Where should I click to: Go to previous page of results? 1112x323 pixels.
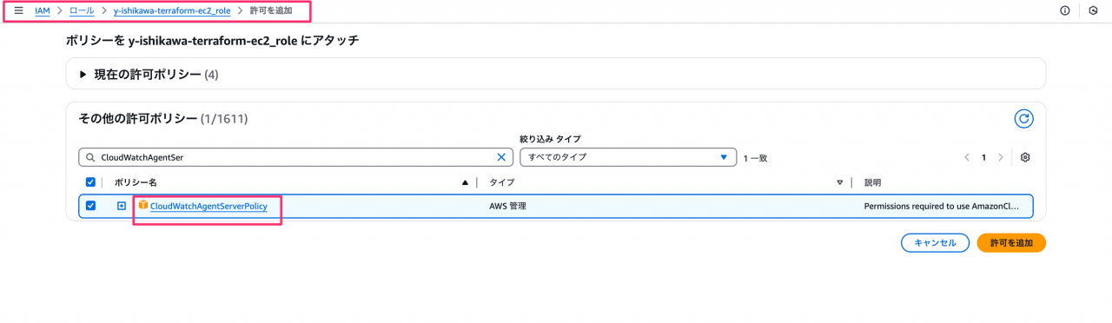966,157
